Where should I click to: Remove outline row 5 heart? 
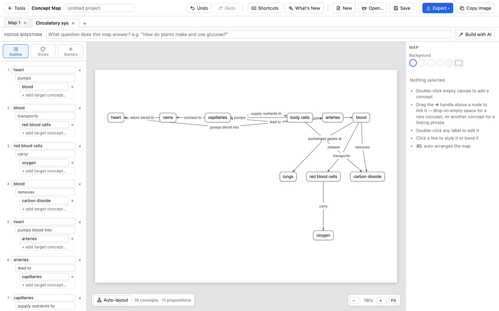click(x=80, y=222)
